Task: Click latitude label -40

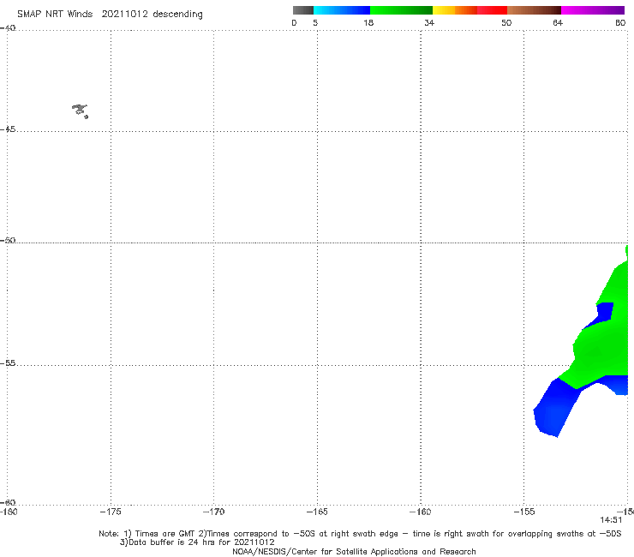Action: (8, 28)
